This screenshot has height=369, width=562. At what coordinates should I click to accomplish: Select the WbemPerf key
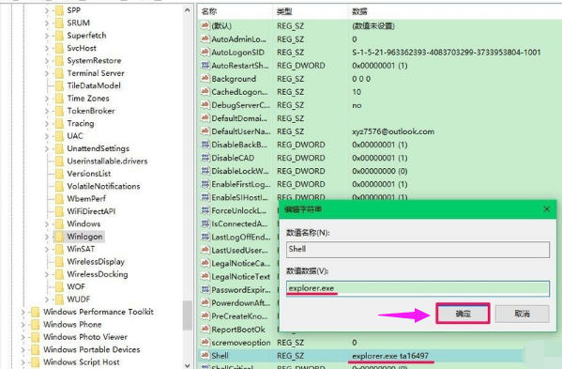(86, 199)
